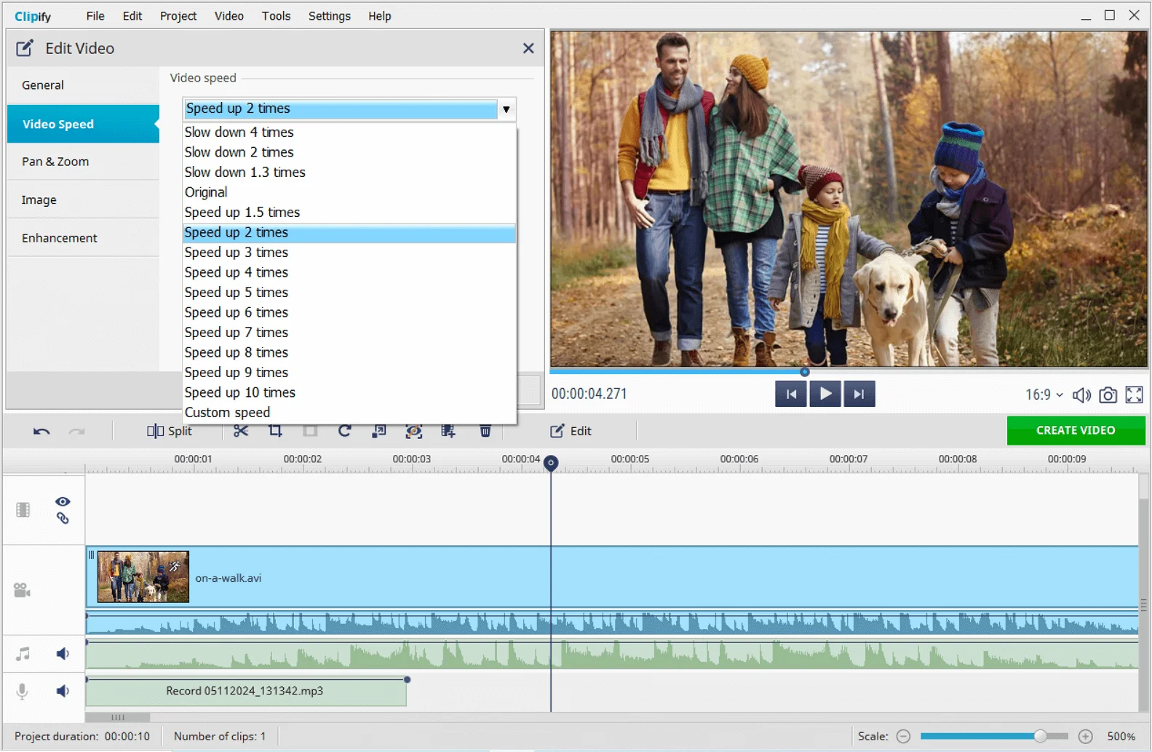Click the timeline playhead marker
Image resolution: width=1152 pixels, height=752 pixels.
click(551, 463)
